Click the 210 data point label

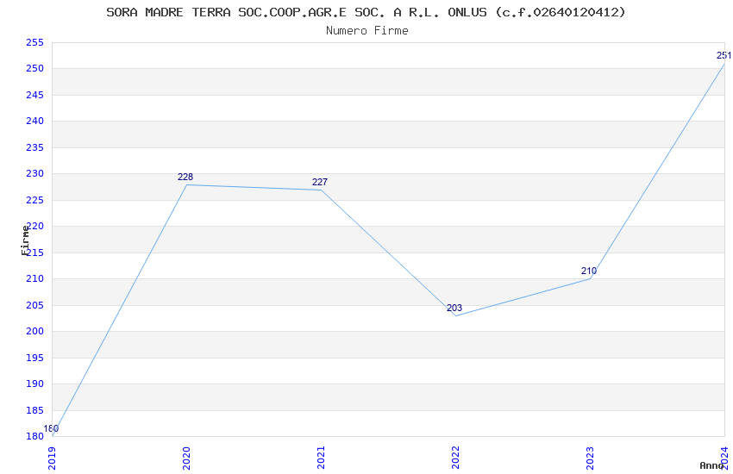coord(589,271)
